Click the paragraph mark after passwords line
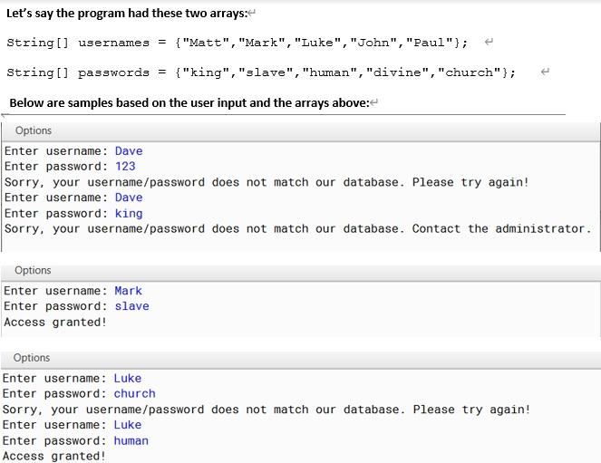This screenshot has height=463, width=601. pos(545,72)
